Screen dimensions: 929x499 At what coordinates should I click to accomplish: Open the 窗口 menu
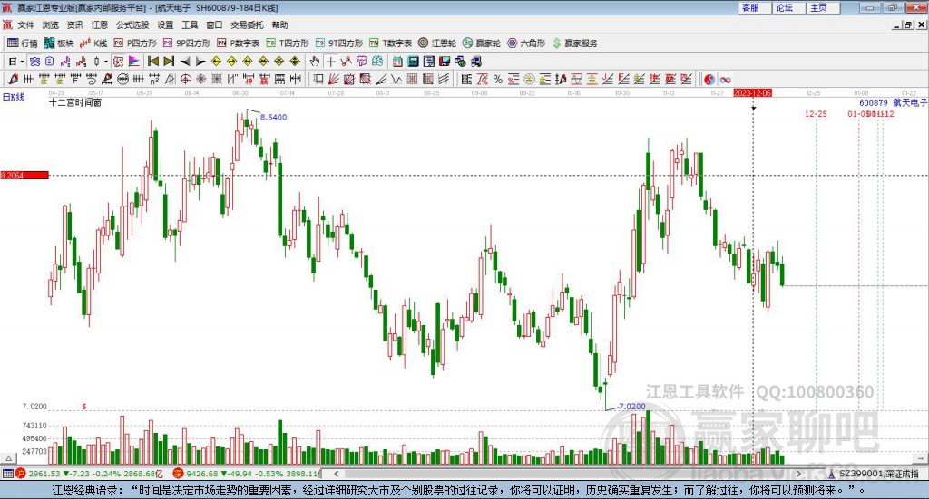tap(214, 24)
